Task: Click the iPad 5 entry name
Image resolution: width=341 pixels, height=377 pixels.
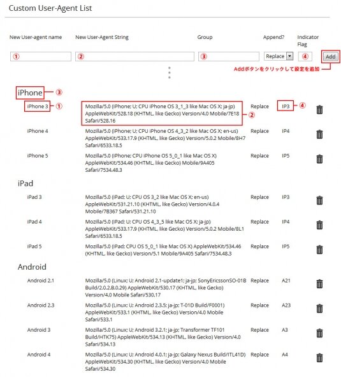Action: (x=34, y=247)
